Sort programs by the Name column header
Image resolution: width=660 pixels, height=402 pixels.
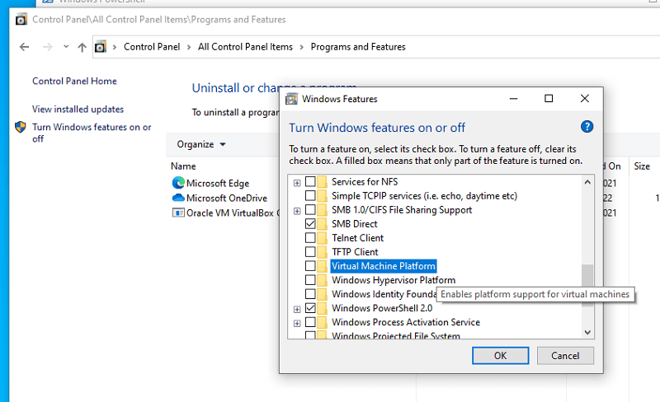(x=183, y=166)
